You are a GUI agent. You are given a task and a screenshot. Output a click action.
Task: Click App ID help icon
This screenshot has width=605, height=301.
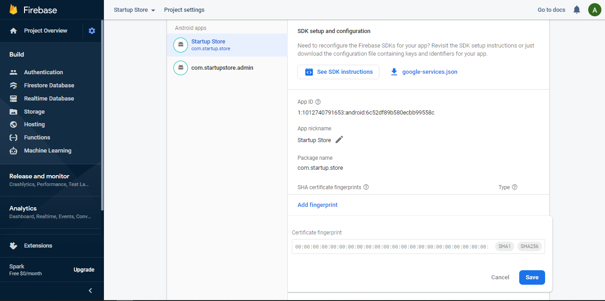click(x=318, y=102)
